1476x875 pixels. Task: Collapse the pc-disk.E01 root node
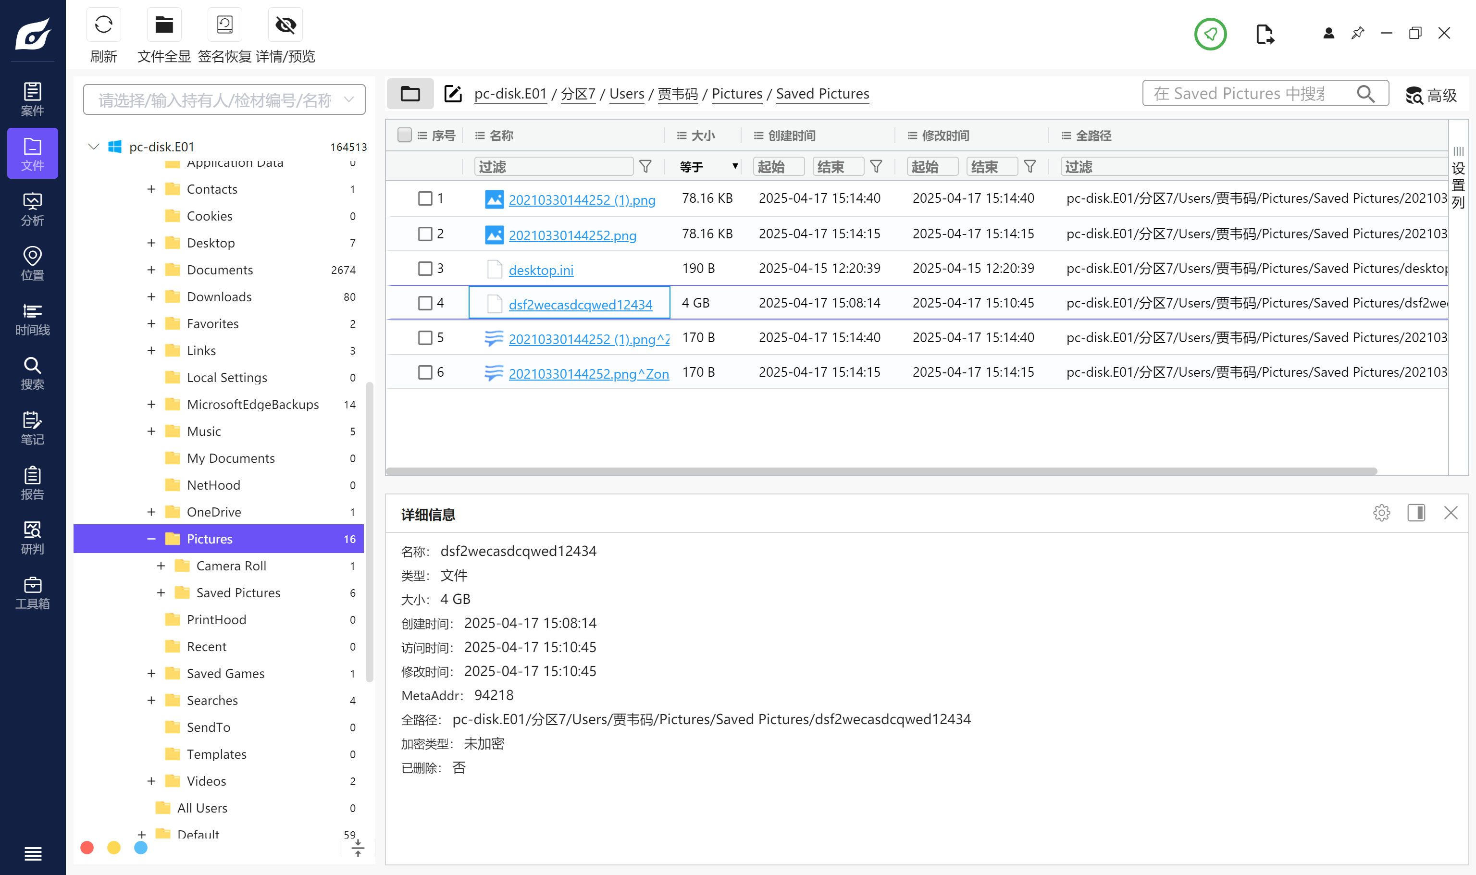[x=93, y=146]
